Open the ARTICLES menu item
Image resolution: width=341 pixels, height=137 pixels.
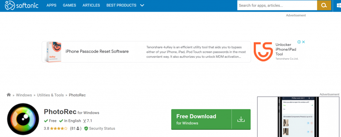point(91,5)
